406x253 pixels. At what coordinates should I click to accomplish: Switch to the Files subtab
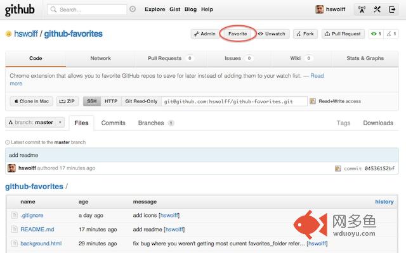pyautogui.click(x=81, y=123)
